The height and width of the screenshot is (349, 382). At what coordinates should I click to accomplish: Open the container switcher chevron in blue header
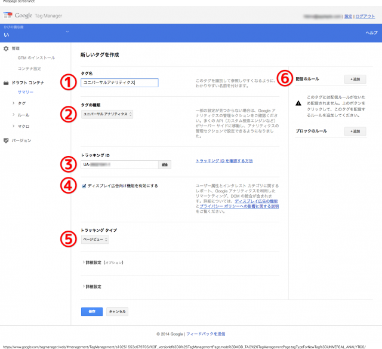[67, 32]
